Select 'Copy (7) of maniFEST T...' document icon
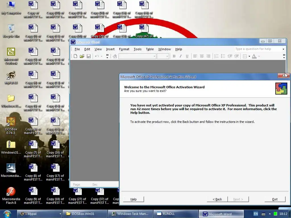Screen dimensions: 291x218 click(x=33, y=149)
